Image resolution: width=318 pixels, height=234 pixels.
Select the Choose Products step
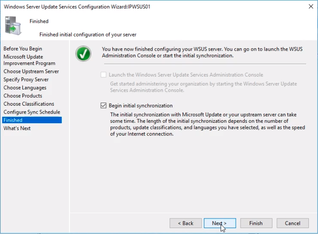click(23, 96)
